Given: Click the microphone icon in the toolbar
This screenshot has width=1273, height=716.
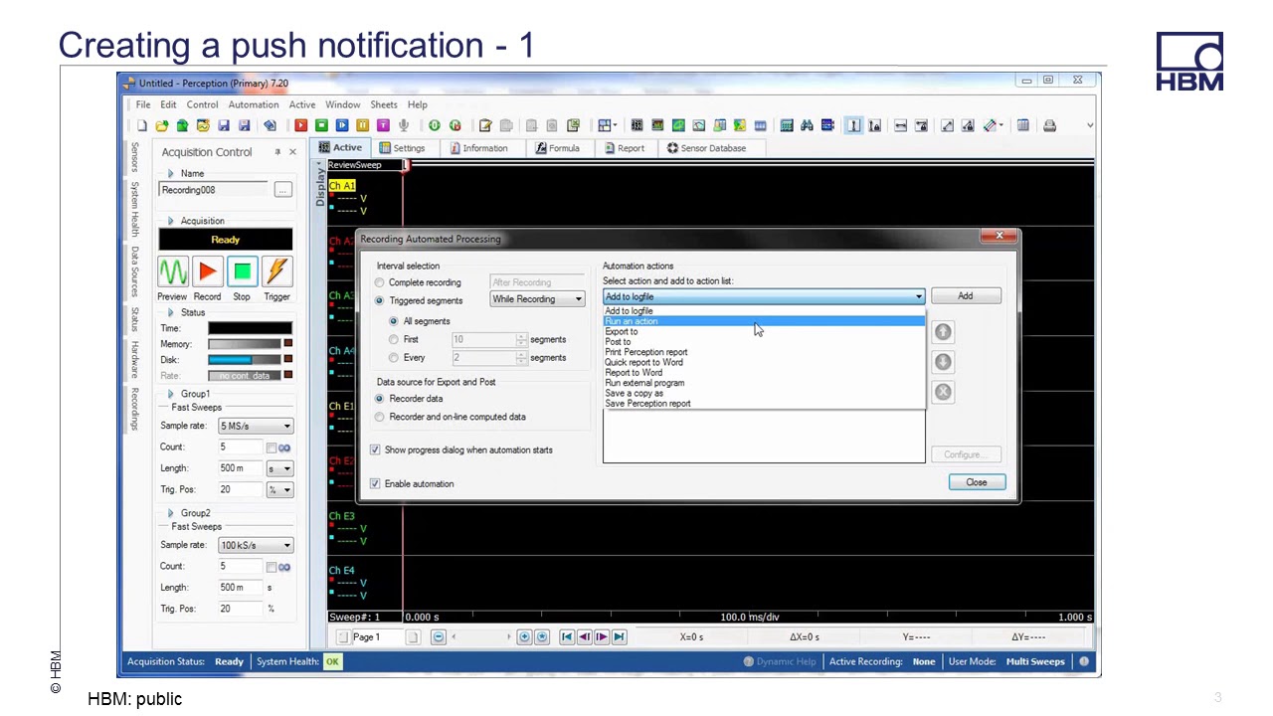Looking at the screenshot, I should (x=404, y=125).
